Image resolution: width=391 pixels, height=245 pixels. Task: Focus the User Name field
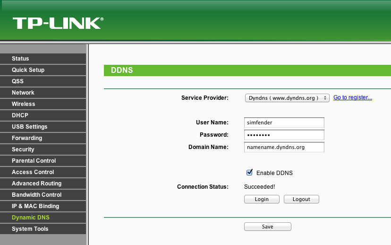pyautogui.click(x=284, y=122)
